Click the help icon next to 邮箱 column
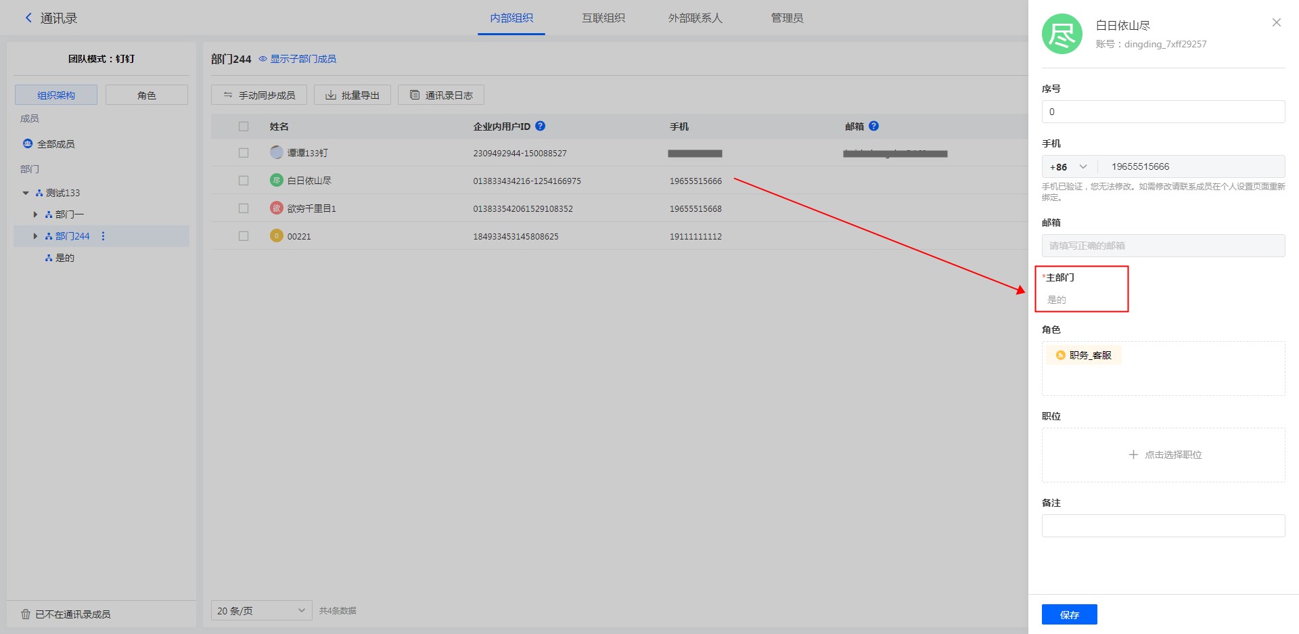The height and width of the screenshot is (634, 1299). [x=873, y=126]
